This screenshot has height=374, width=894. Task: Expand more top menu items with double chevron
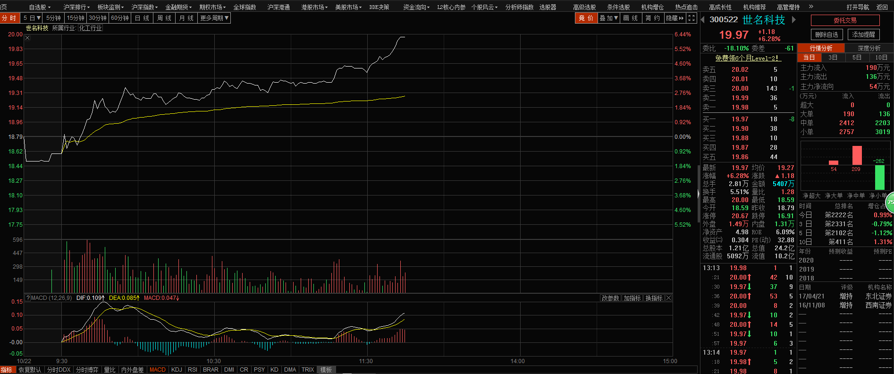811,7
